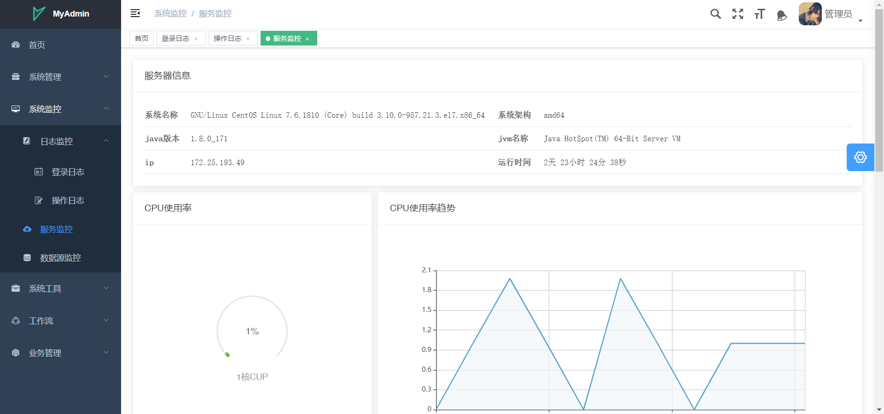The height and width of the screenshot is (414, 884).
Task: Collapse the 系统监控 menu chevron
Action: pos(106,109)
